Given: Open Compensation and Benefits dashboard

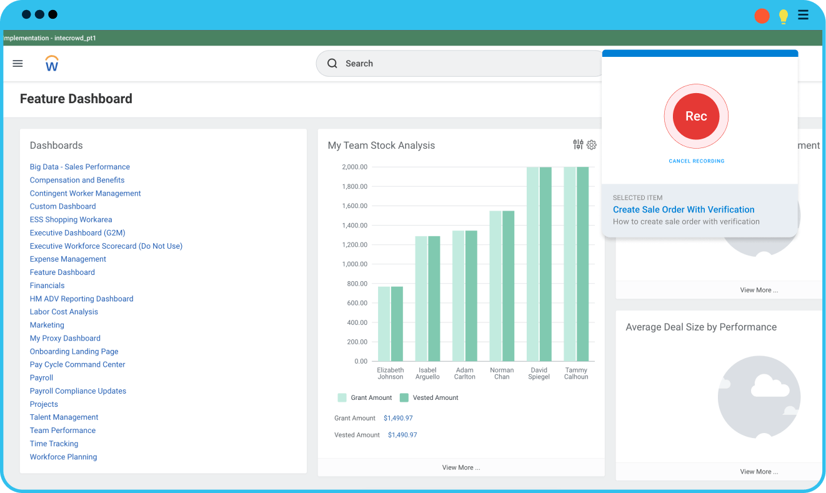Looking at the screenshot, I should coord(77,180).
